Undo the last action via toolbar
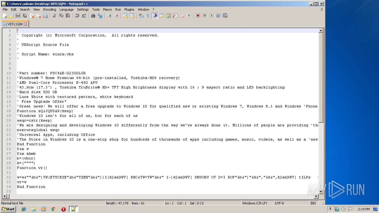The height and width of the screenshot is (213, 379). coord(77,16)
